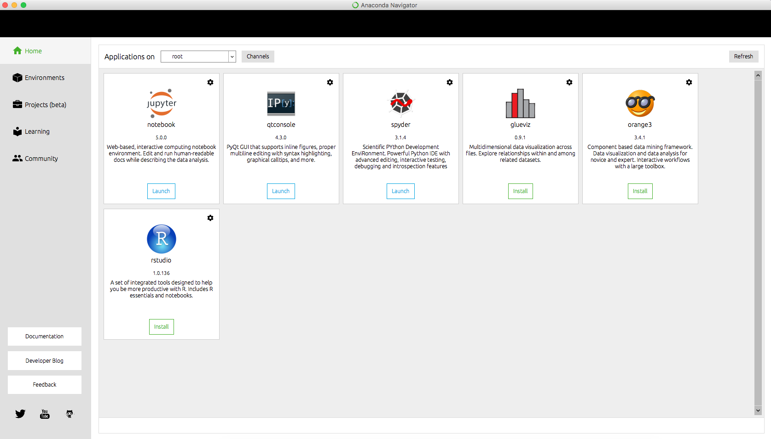The height and width of the screenshot is (439, 771).
Task: Click the Channels button
Action: click(258, 57)
